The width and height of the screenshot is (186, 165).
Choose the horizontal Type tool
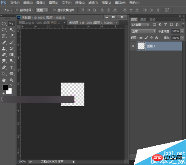(x=12, y=67)
